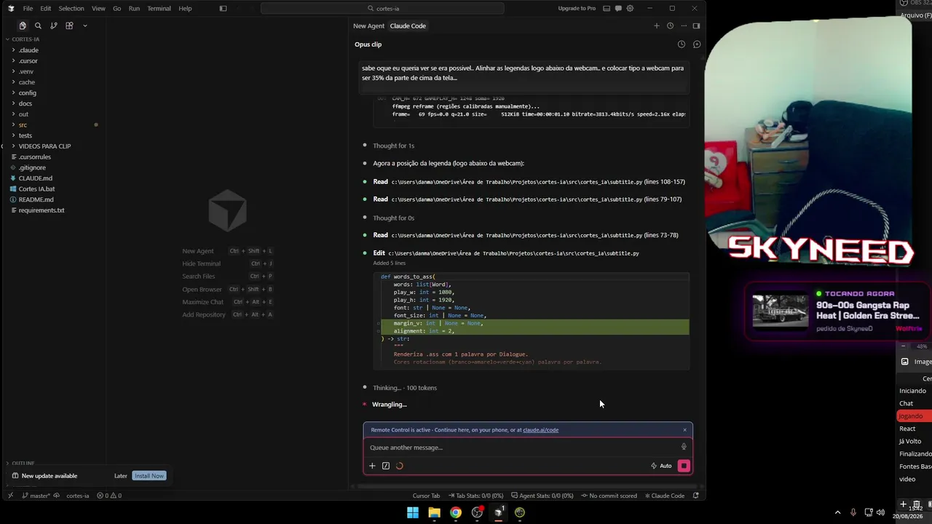Open the File menu

[28, 9]
